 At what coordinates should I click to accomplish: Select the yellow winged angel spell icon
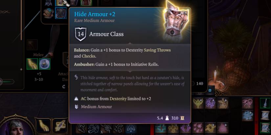tap(198, 103)
